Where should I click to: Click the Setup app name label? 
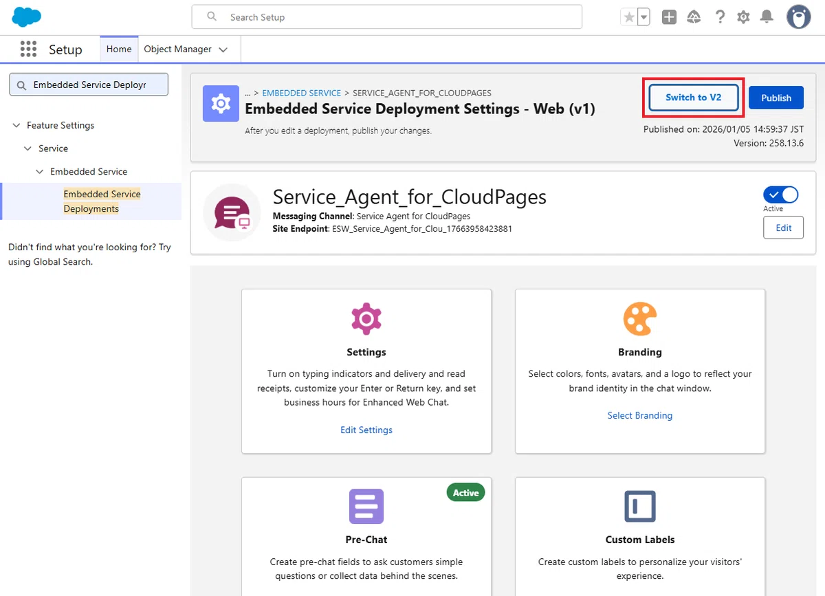click(65, 49)
